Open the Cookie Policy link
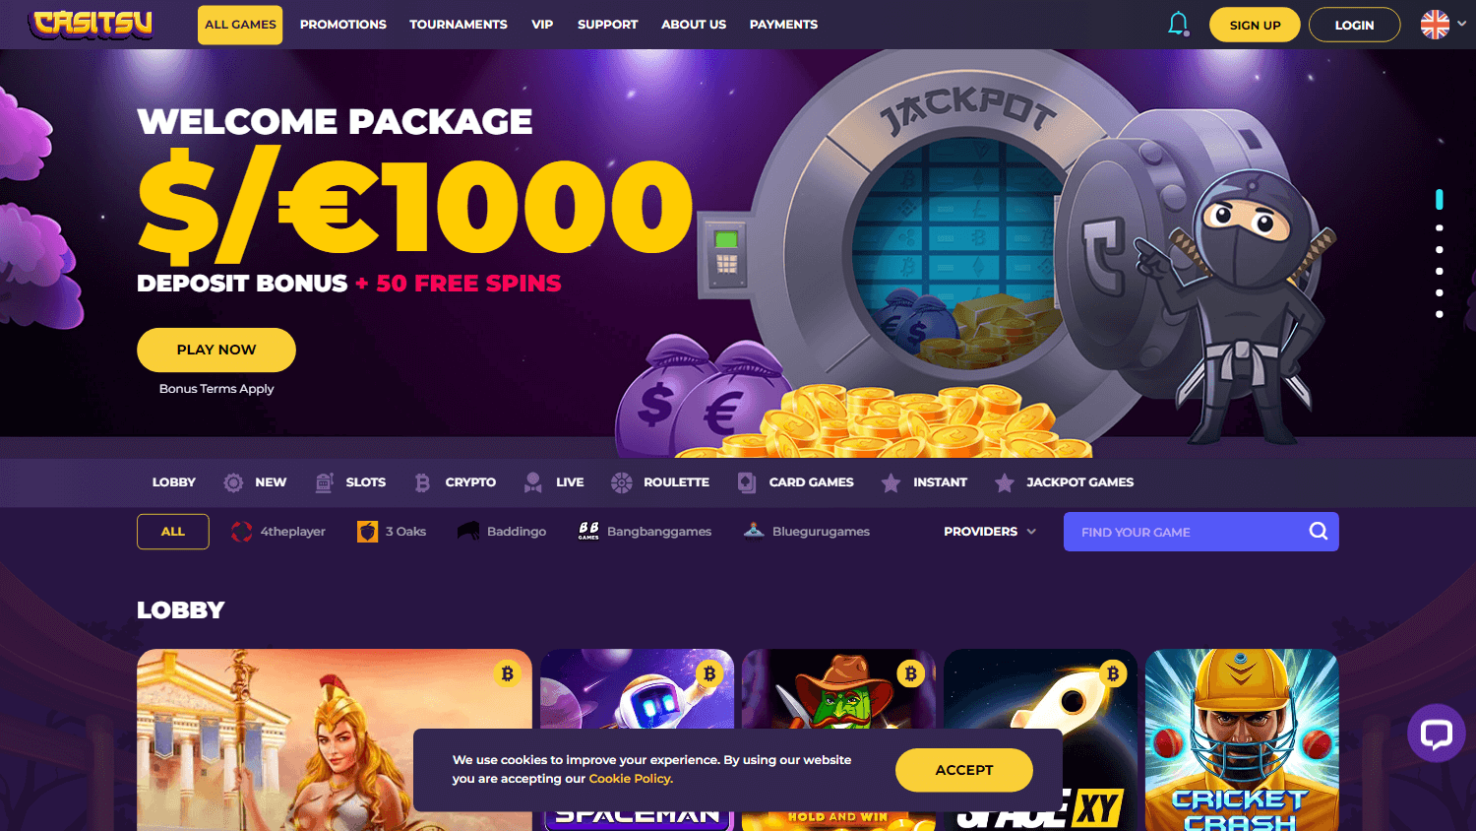Screen dimensions: 1476x831 (x=631, y=779)
